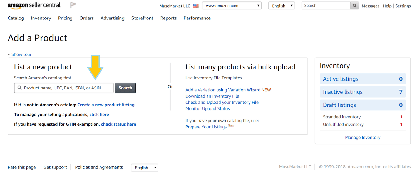417x184 pixels.
Task: Click check status here for GTIN exemption
Action: tap(118, 124)
